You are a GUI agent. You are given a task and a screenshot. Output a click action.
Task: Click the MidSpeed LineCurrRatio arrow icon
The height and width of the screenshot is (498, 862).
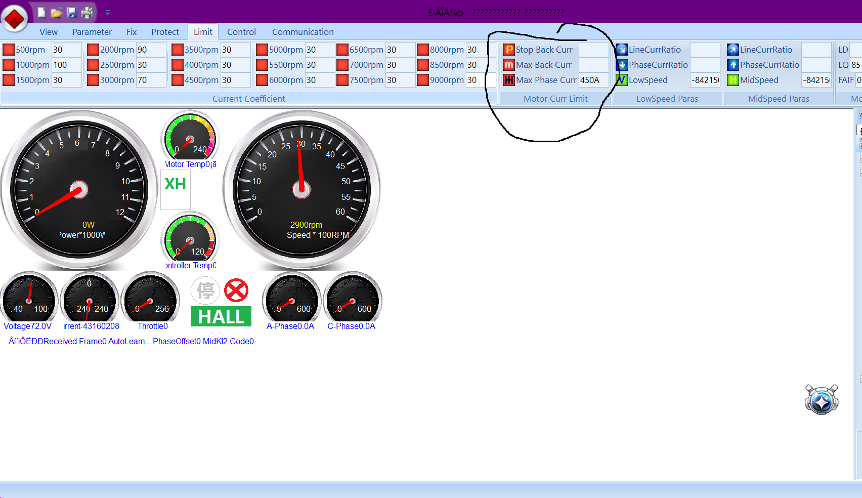click(x=733, y=50)
